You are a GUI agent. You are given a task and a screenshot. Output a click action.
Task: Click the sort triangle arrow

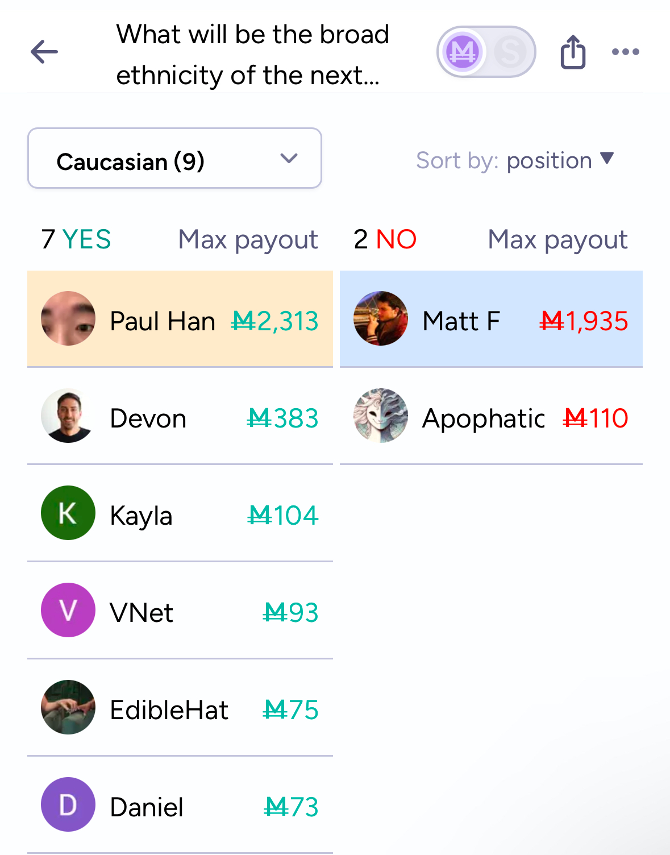[607, 158]
